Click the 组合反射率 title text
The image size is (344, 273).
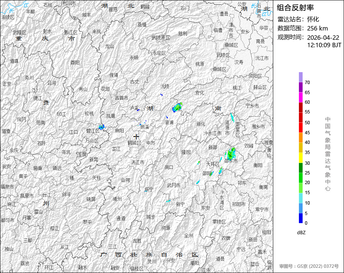[295, 8]
